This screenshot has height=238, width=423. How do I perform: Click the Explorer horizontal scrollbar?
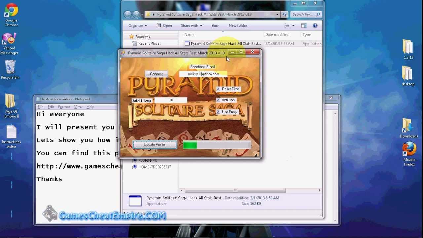tap(235, 190)
